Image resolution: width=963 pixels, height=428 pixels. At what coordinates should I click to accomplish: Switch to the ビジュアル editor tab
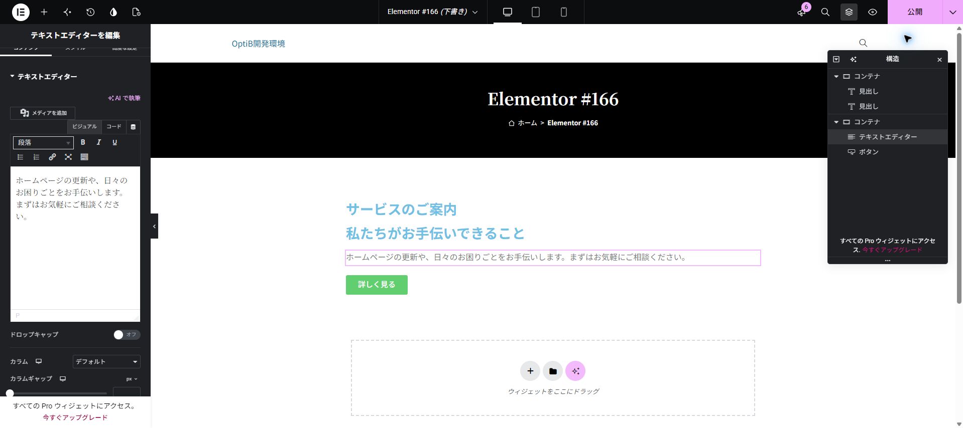[84, 127]
